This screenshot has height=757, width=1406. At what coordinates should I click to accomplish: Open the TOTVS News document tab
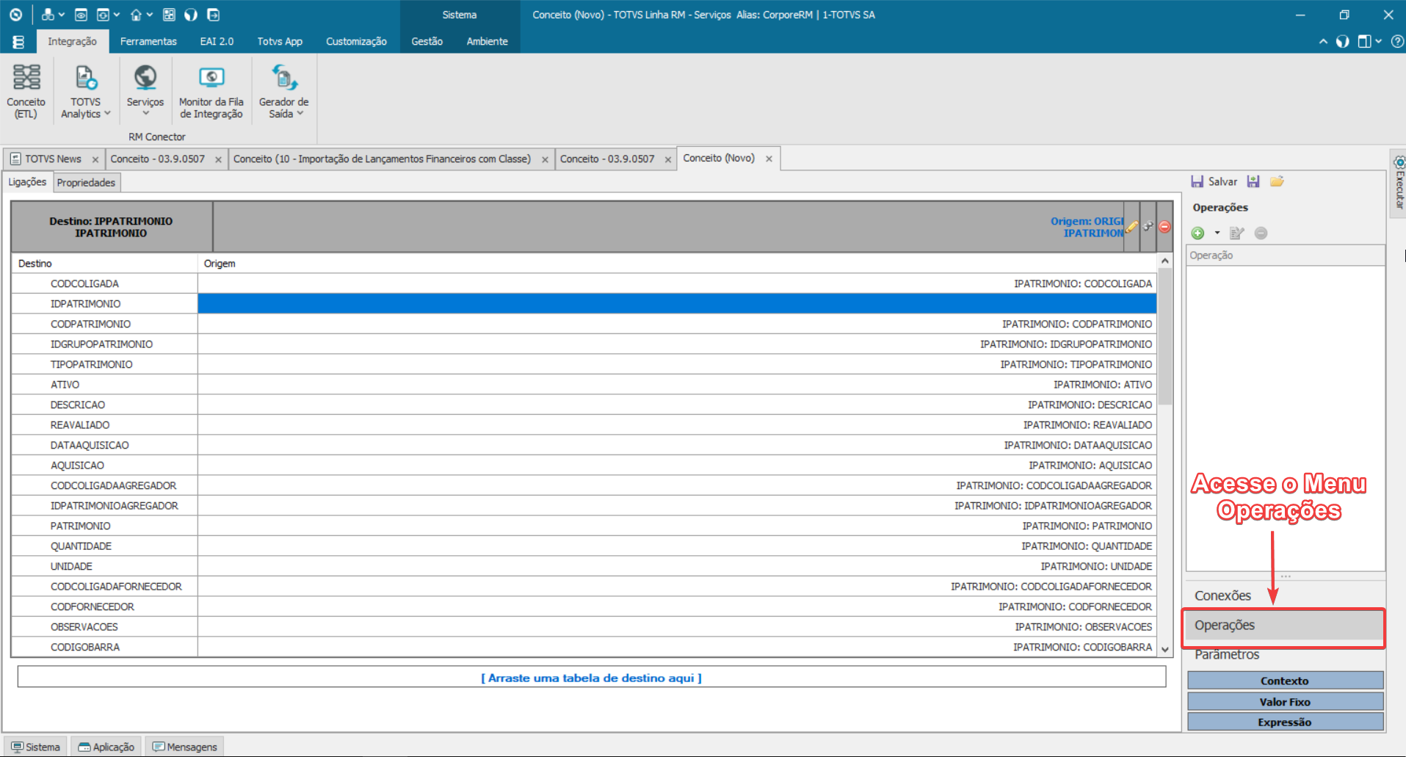(x=53, y=159)
